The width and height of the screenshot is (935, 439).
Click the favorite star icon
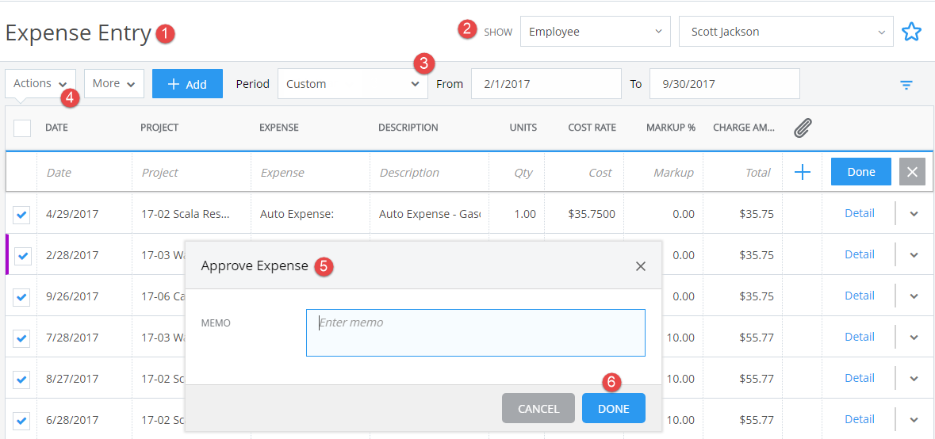pyautogui.click(x=911, y=32)
